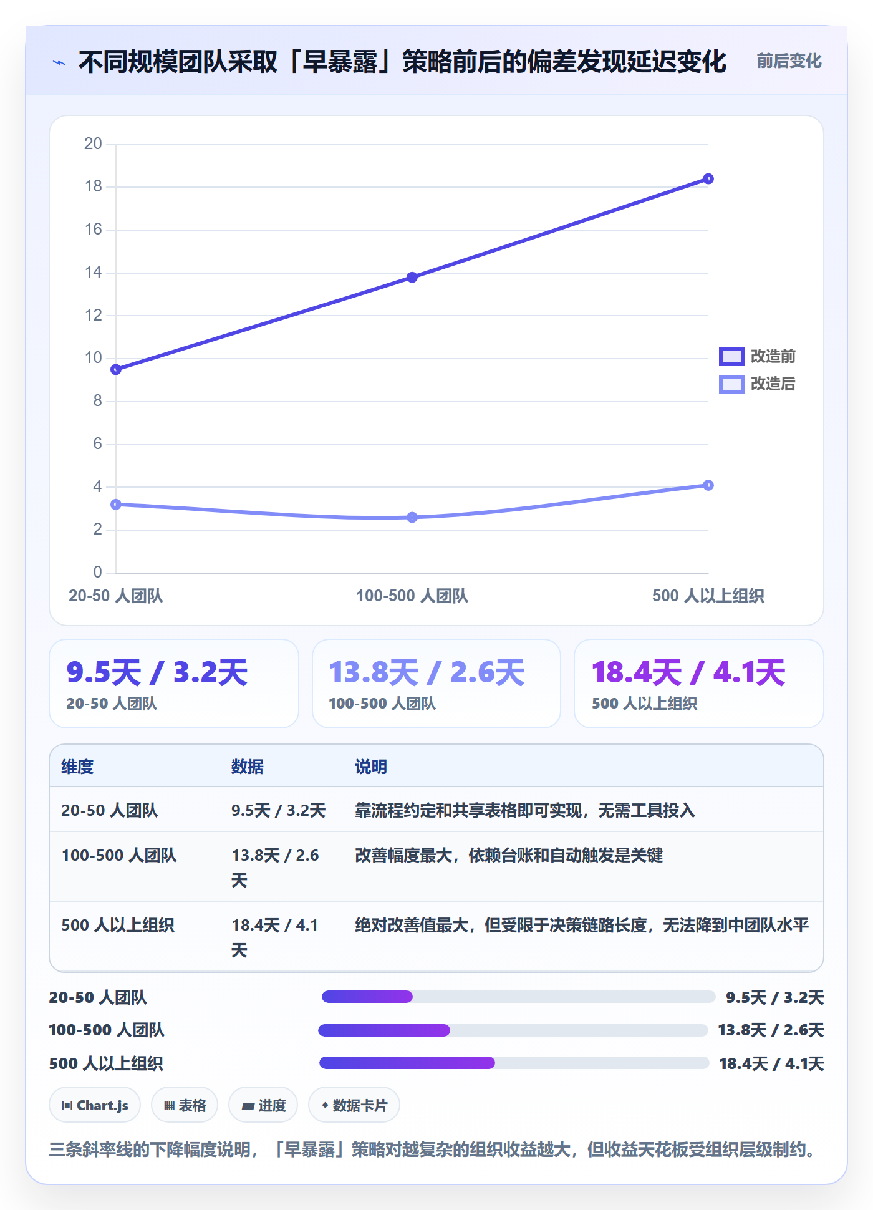
Task: Click the Chart.js tag chip
Action: [95, 1105]
